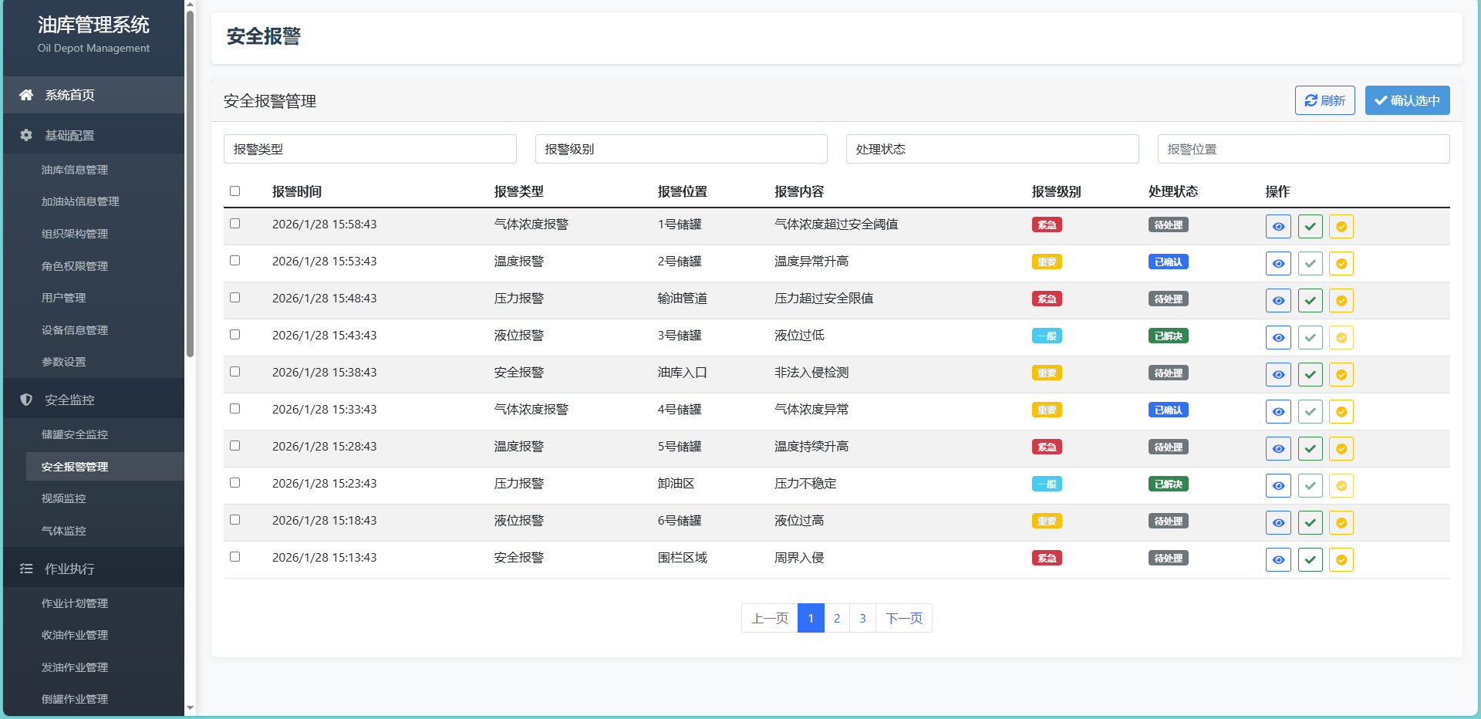Click the 确认选中 button
Image resolution: width=1481 pixels, height=719 pixels.
click(1407, 100)
